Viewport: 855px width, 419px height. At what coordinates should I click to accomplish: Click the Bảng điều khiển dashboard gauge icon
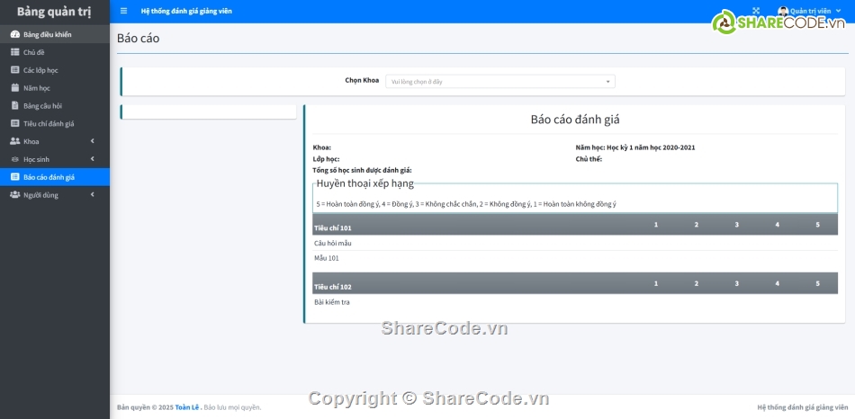pos(14,34)
